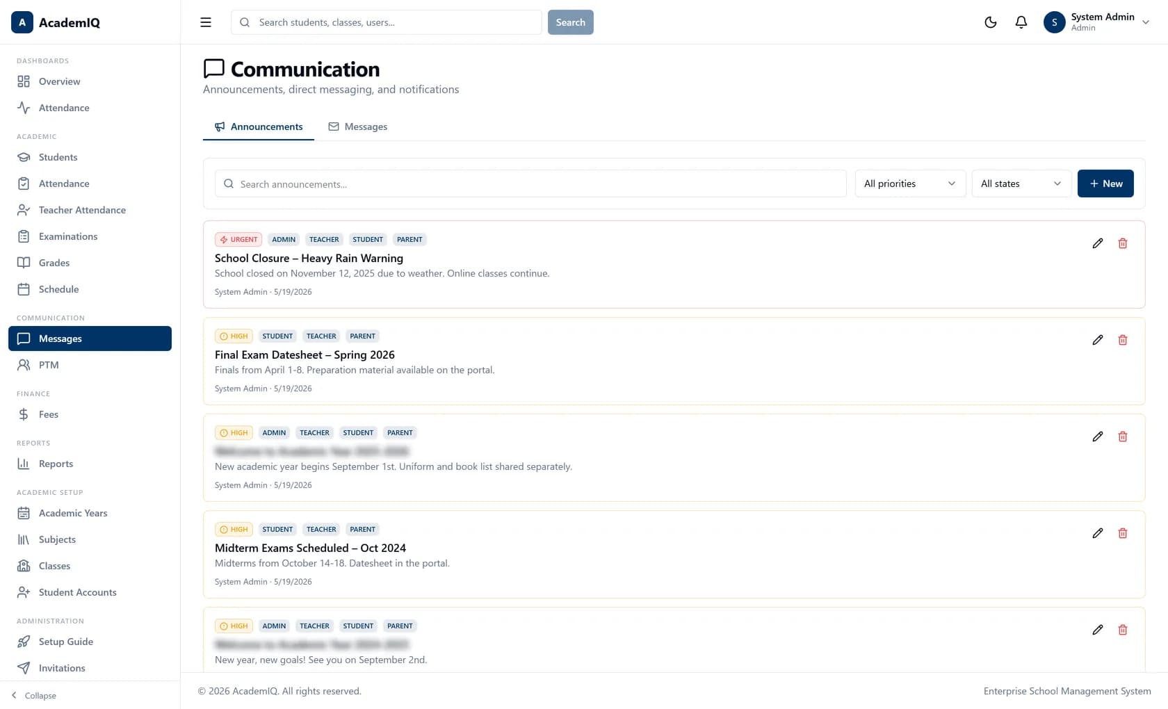
Task: Open Classes setup
Action: 90,566
